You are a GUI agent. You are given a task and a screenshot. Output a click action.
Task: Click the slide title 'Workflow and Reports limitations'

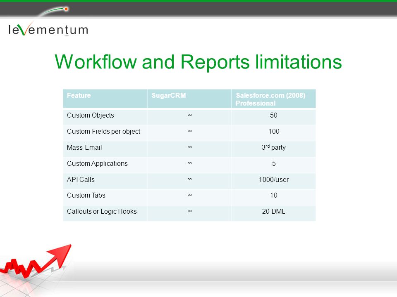click(198, 62)
